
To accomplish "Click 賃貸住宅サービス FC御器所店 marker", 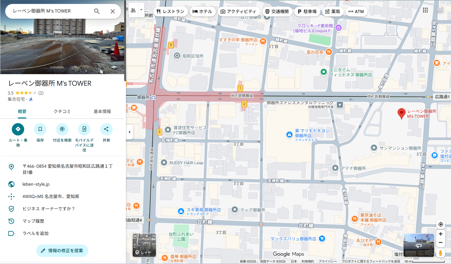I will point(168,130).
